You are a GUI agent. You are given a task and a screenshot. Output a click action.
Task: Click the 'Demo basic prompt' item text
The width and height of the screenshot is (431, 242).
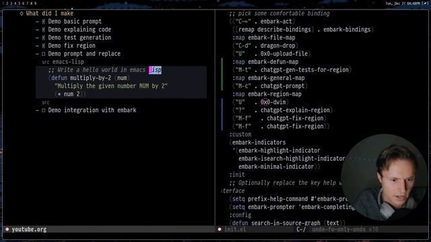click(x=75, y=22)
